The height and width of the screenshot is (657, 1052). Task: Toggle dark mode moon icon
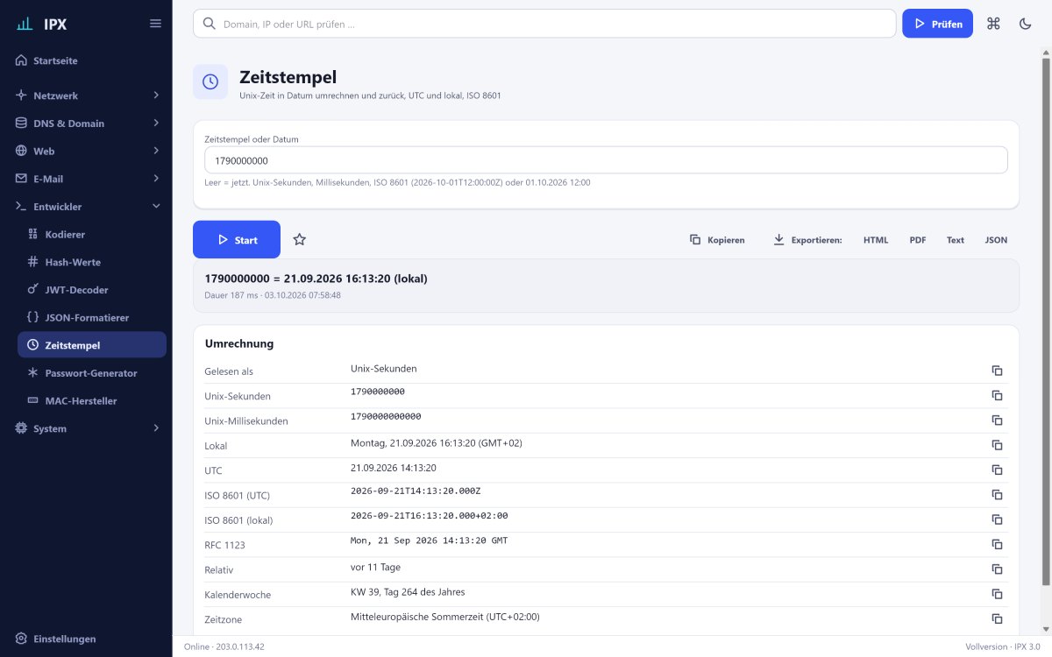[1025, 24]
